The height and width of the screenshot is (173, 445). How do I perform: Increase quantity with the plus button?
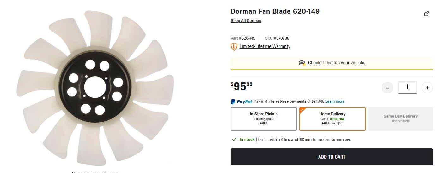[427, 88]
